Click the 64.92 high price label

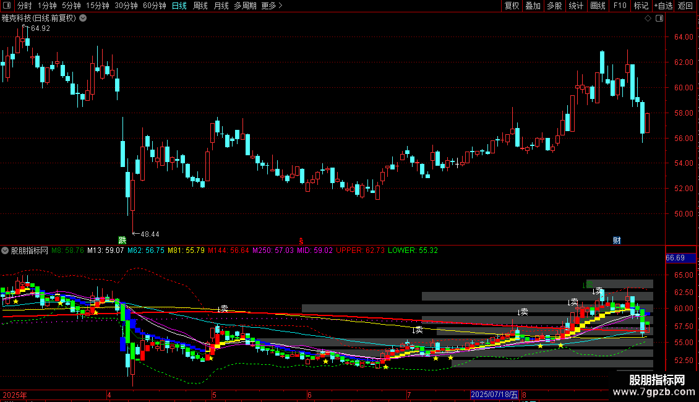point(40,28)
